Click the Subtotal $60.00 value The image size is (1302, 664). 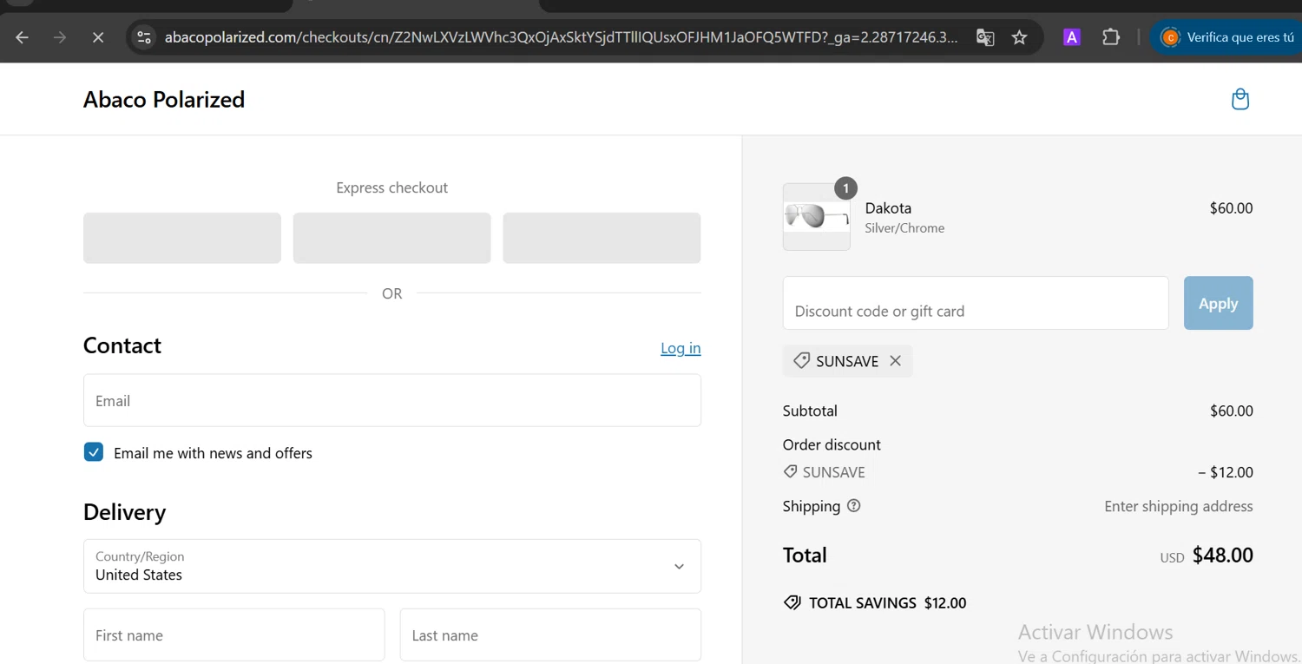pos(1232,411)
